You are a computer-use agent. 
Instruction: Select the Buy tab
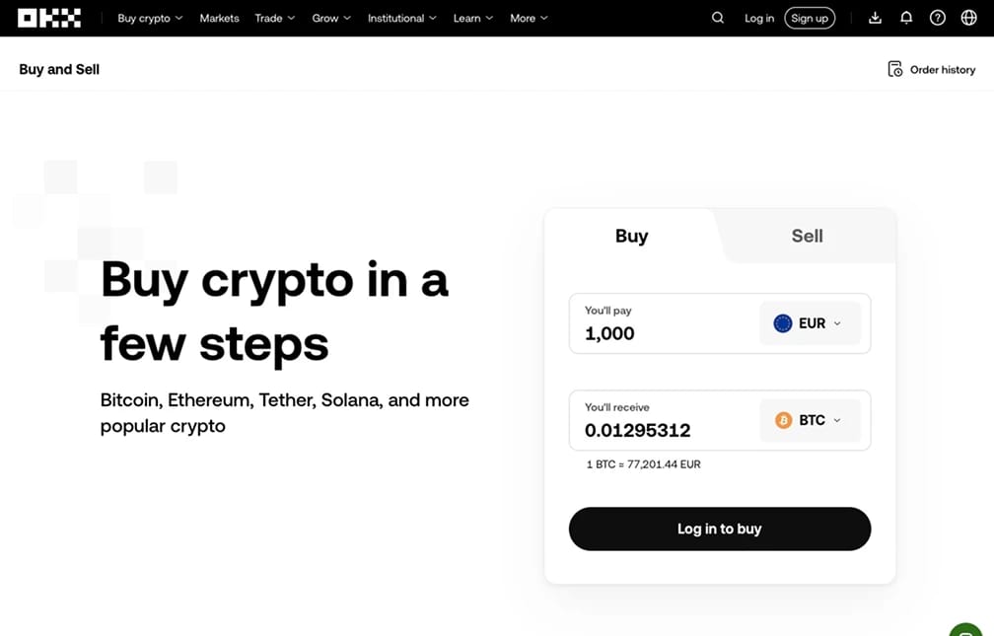(631, 236)
